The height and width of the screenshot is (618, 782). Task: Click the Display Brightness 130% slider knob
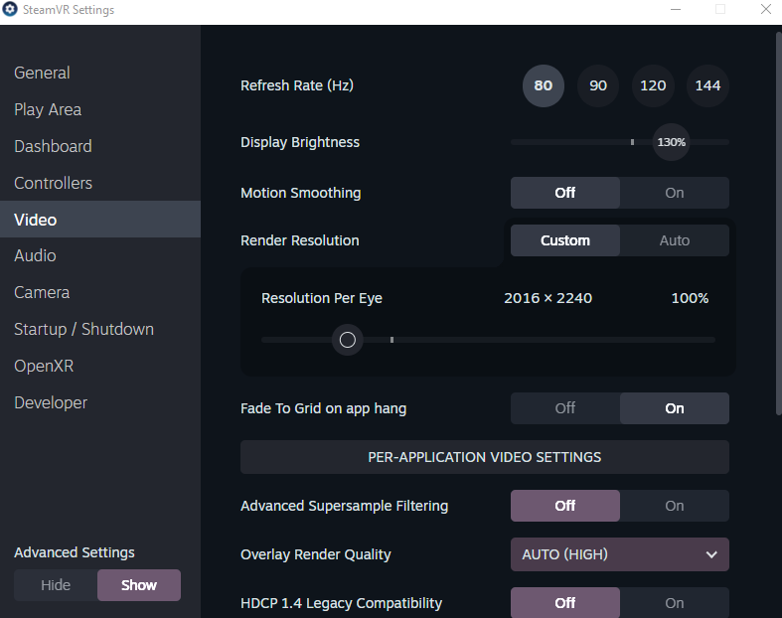point(672,142)
